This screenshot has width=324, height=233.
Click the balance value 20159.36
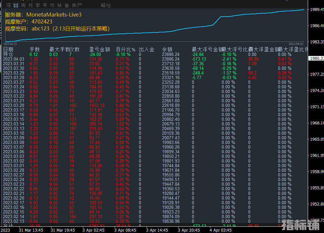pyautogui.click(x=171, y=133)
